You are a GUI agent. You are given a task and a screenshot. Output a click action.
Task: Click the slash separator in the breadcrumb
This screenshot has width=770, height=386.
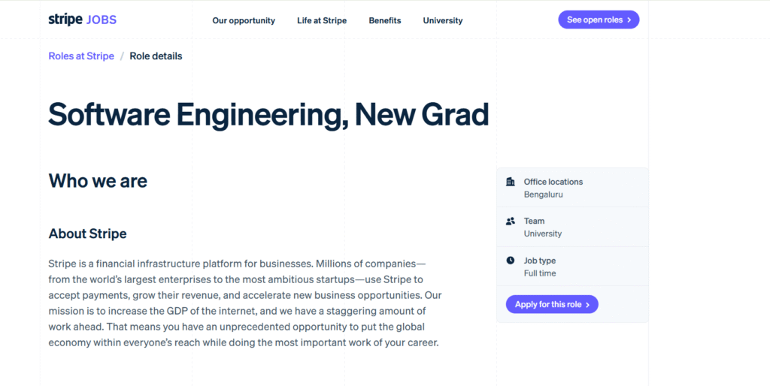click(x=122, y=56)
